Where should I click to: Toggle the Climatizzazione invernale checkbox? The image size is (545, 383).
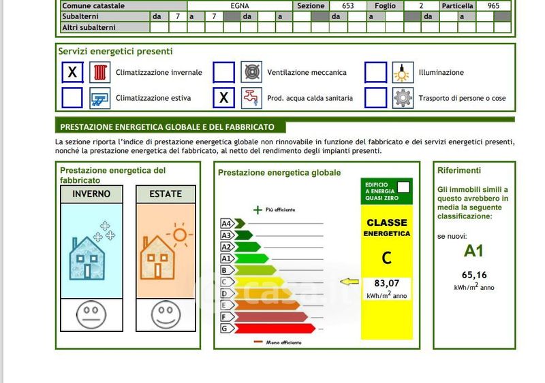pyautogui.click(x=72, y=72)
